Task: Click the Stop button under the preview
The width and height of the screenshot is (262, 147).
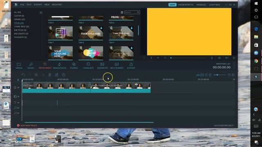Action: (165, 58)
